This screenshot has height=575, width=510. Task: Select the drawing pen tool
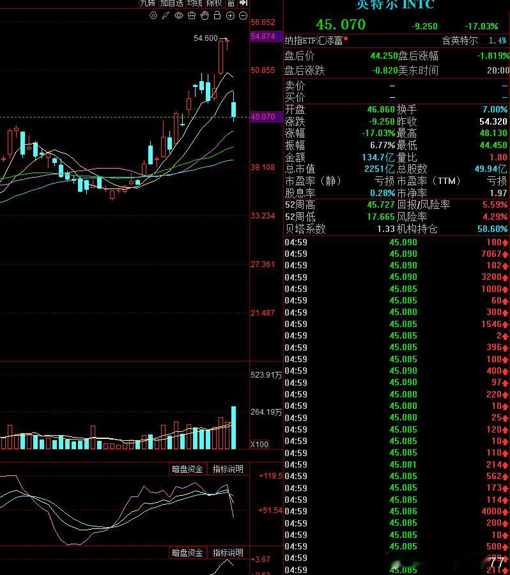pyautogui.click(x=166, y=16)
